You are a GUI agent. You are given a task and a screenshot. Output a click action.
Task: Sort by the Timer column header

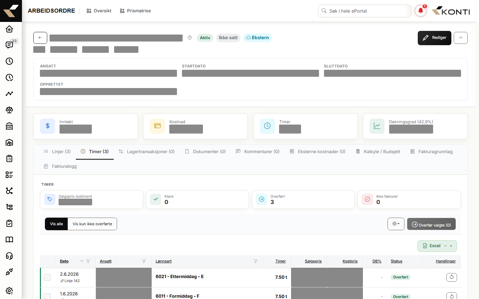(x=280, y=261)
